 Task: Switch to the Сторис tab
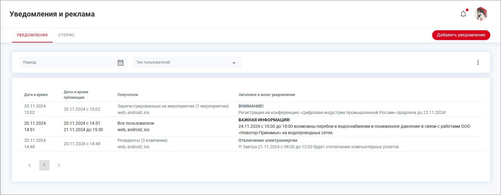click(x=66, y=35)
